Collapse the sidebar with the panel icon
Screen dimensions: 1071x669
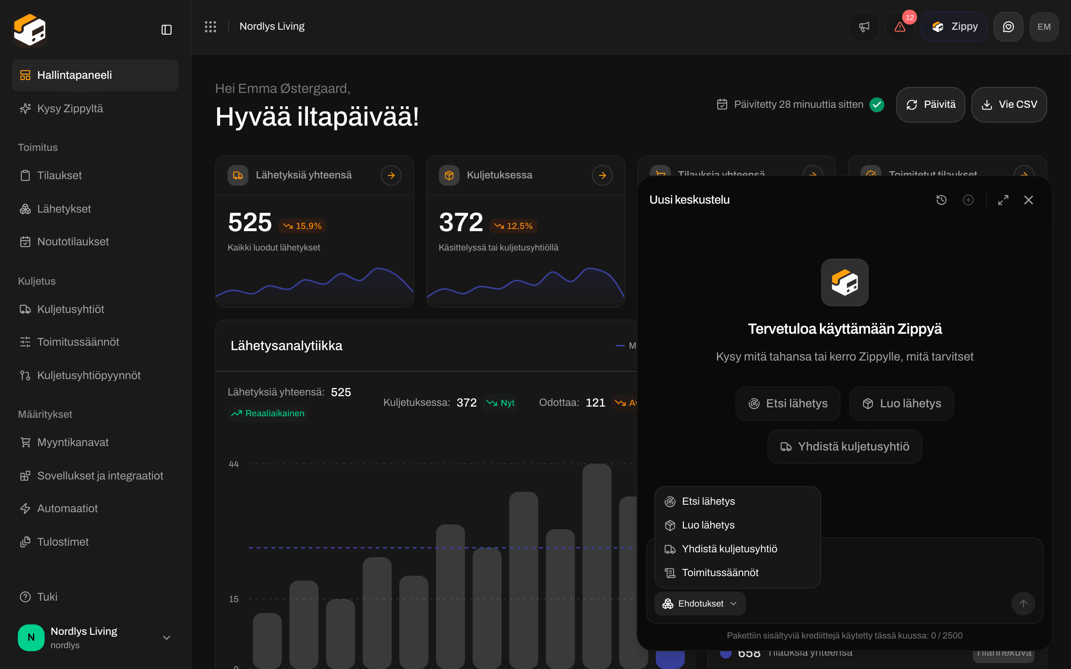point(166,30)
